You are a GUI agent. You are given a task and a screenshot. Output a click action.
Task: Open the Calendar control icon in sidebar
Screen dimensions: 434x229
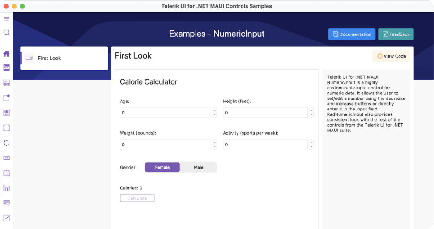coord(6,173)
